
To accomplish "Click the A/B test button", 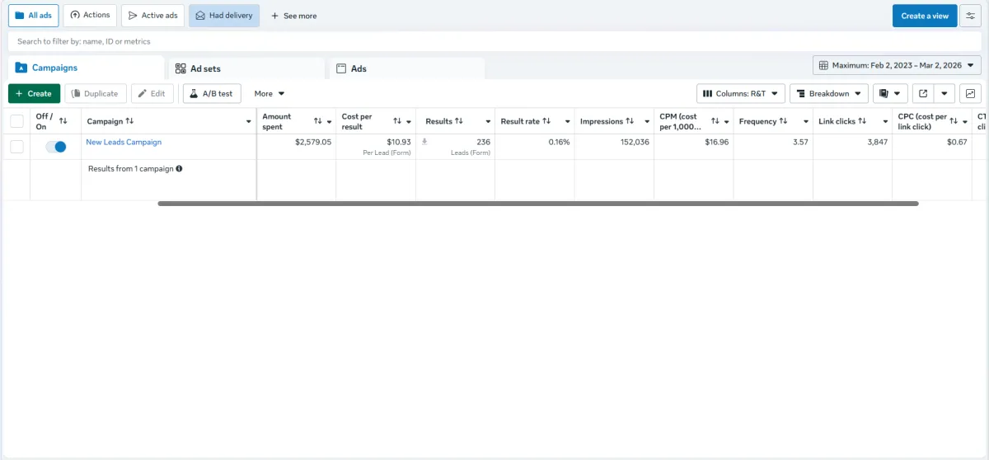I will [x=212, y=94].
